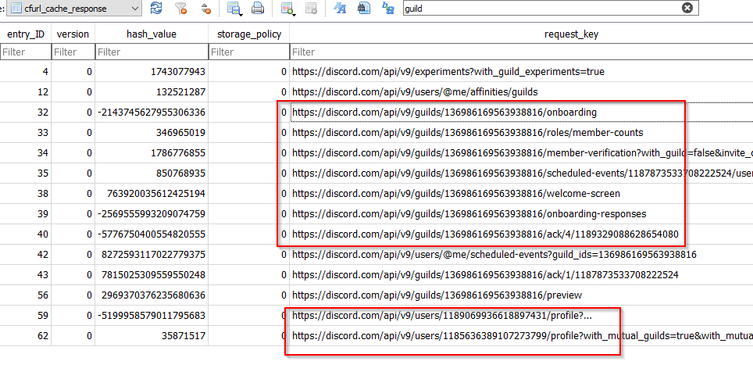
Task: Select the entry_ID cell with value 4
Action: pos(26,72)
